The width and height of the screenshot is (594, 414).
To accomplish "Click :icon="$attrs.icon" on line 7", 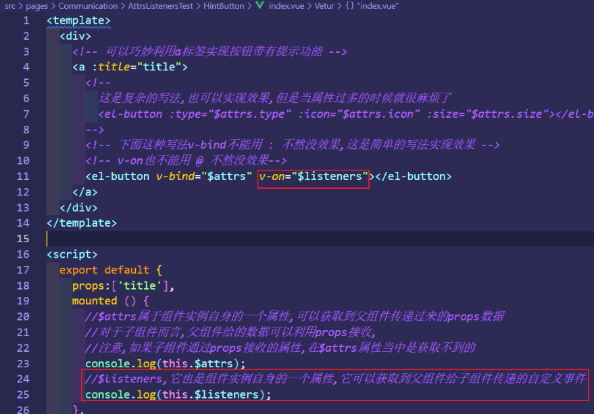I will [x=359, y=114].
